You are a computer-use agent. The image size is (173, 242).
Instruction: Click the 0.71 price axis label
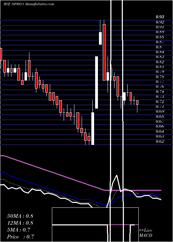(x=160, y=106)
